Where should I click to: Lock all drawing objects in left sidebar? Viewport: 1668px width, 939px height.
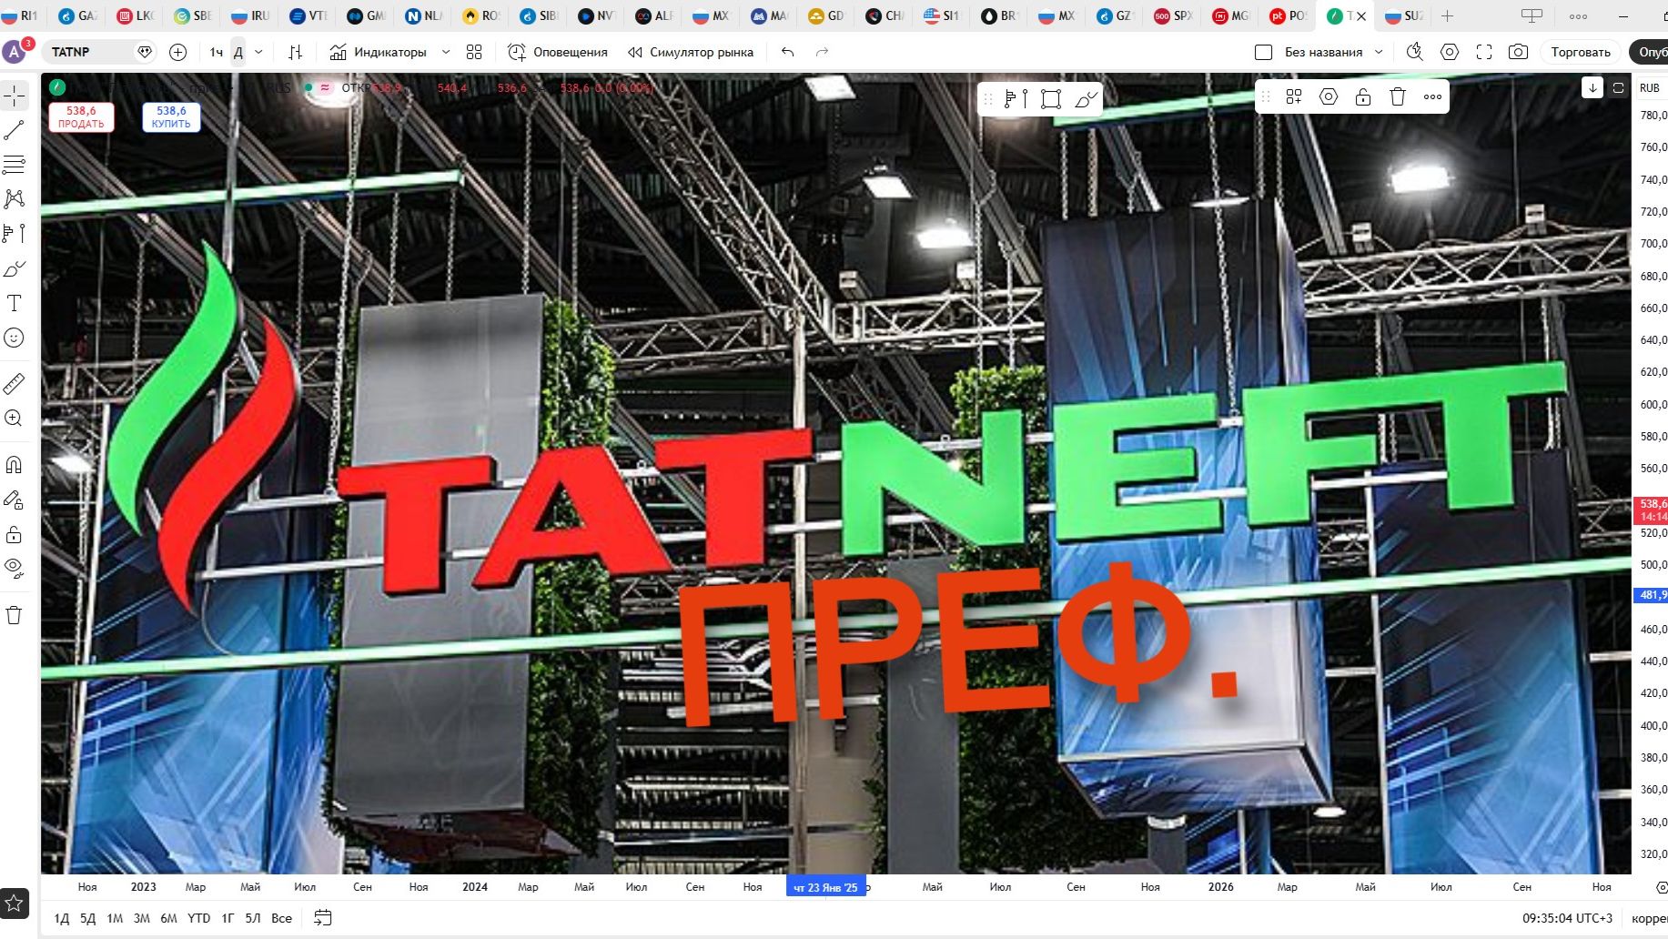pos(15,534)
